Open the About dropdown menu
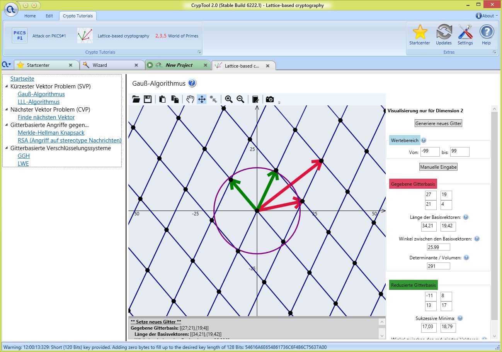 click(x=487, y=16)
